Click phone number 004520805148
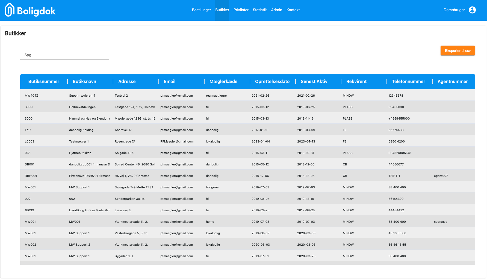 (x=400, y=153)
